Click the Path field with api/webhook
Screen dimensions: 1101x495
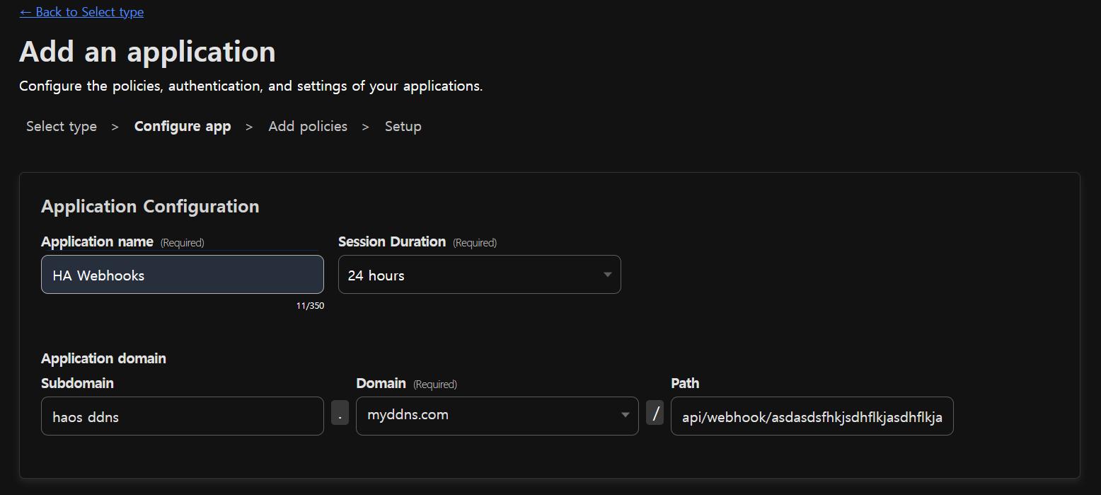(x=811, y=416)
